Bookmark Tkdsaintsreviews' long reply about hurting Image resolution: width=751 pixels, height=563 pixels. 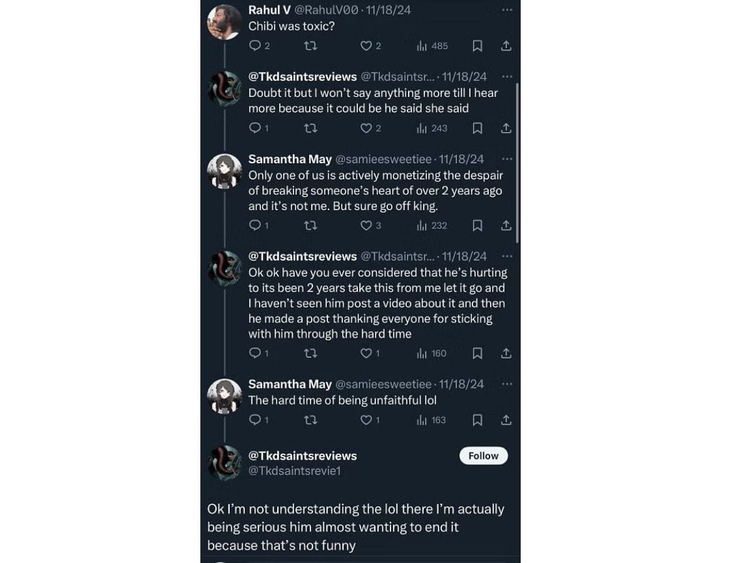point(478,353)
